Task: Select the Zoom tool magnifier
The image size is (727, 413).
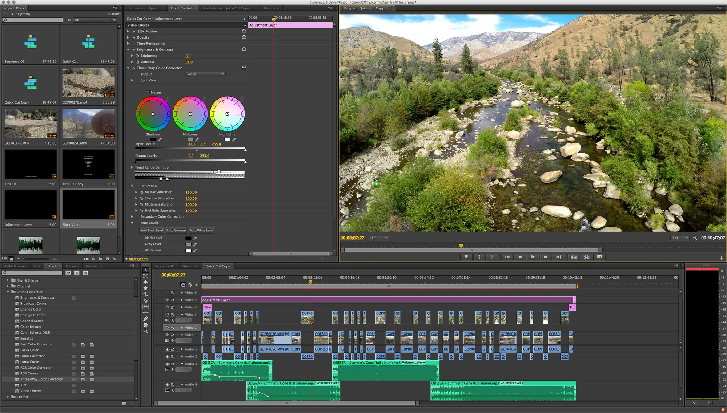Action: point(145,331)
